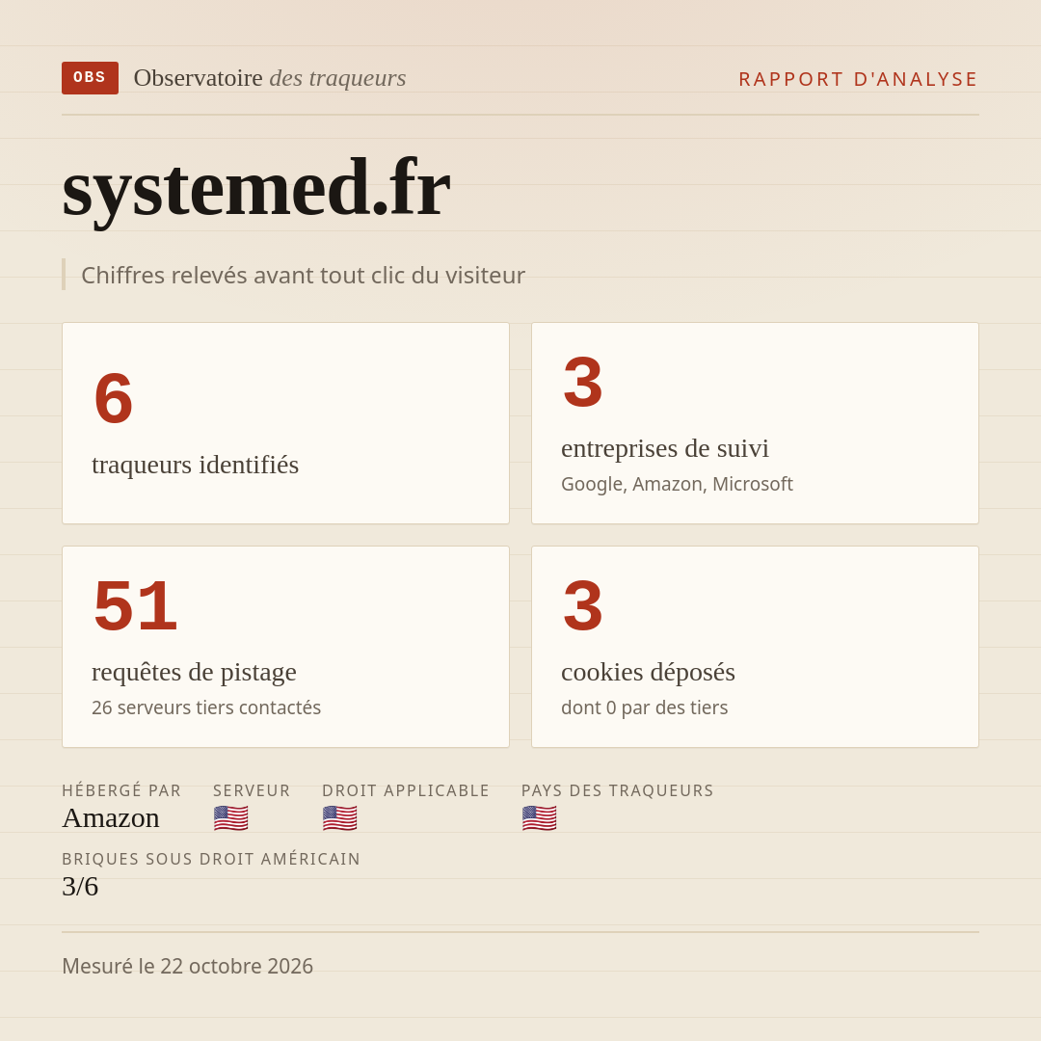Click the Rapport d'analyse label
Screen dimensions: 1041x1041
859,79
